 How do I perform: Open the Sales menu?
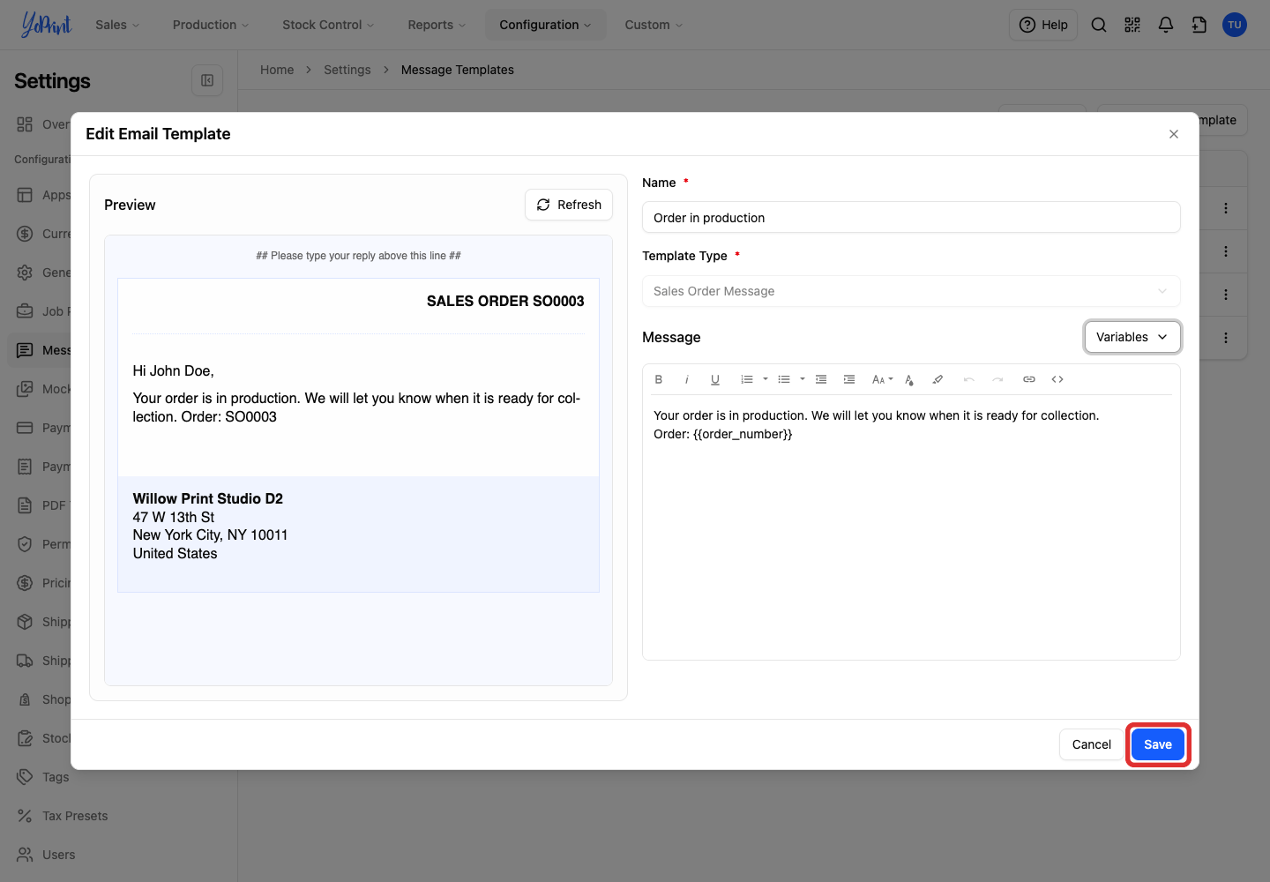click(117, 25)
